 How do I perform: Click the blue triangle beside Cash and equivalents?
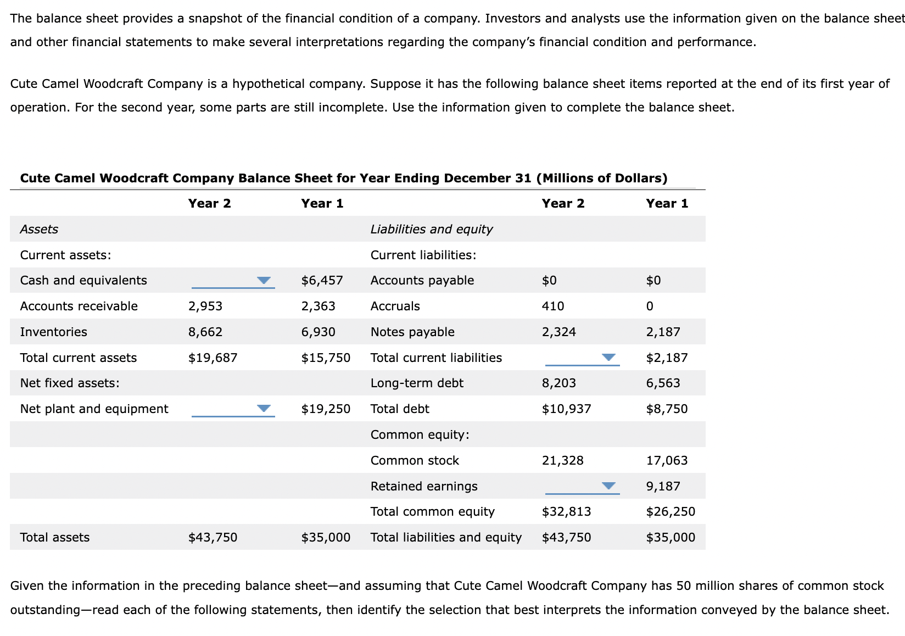[x=263, y=280]
